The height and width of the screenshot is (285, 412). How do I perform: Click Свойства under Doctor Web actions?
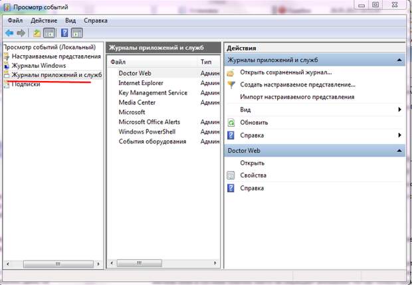click(x=253, y=175)
